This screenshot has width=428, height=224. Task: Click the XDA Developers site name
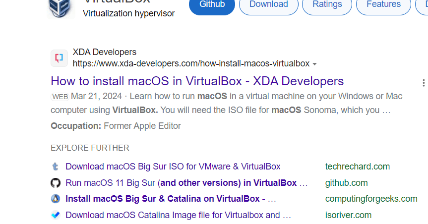click(x=105, y=52)
